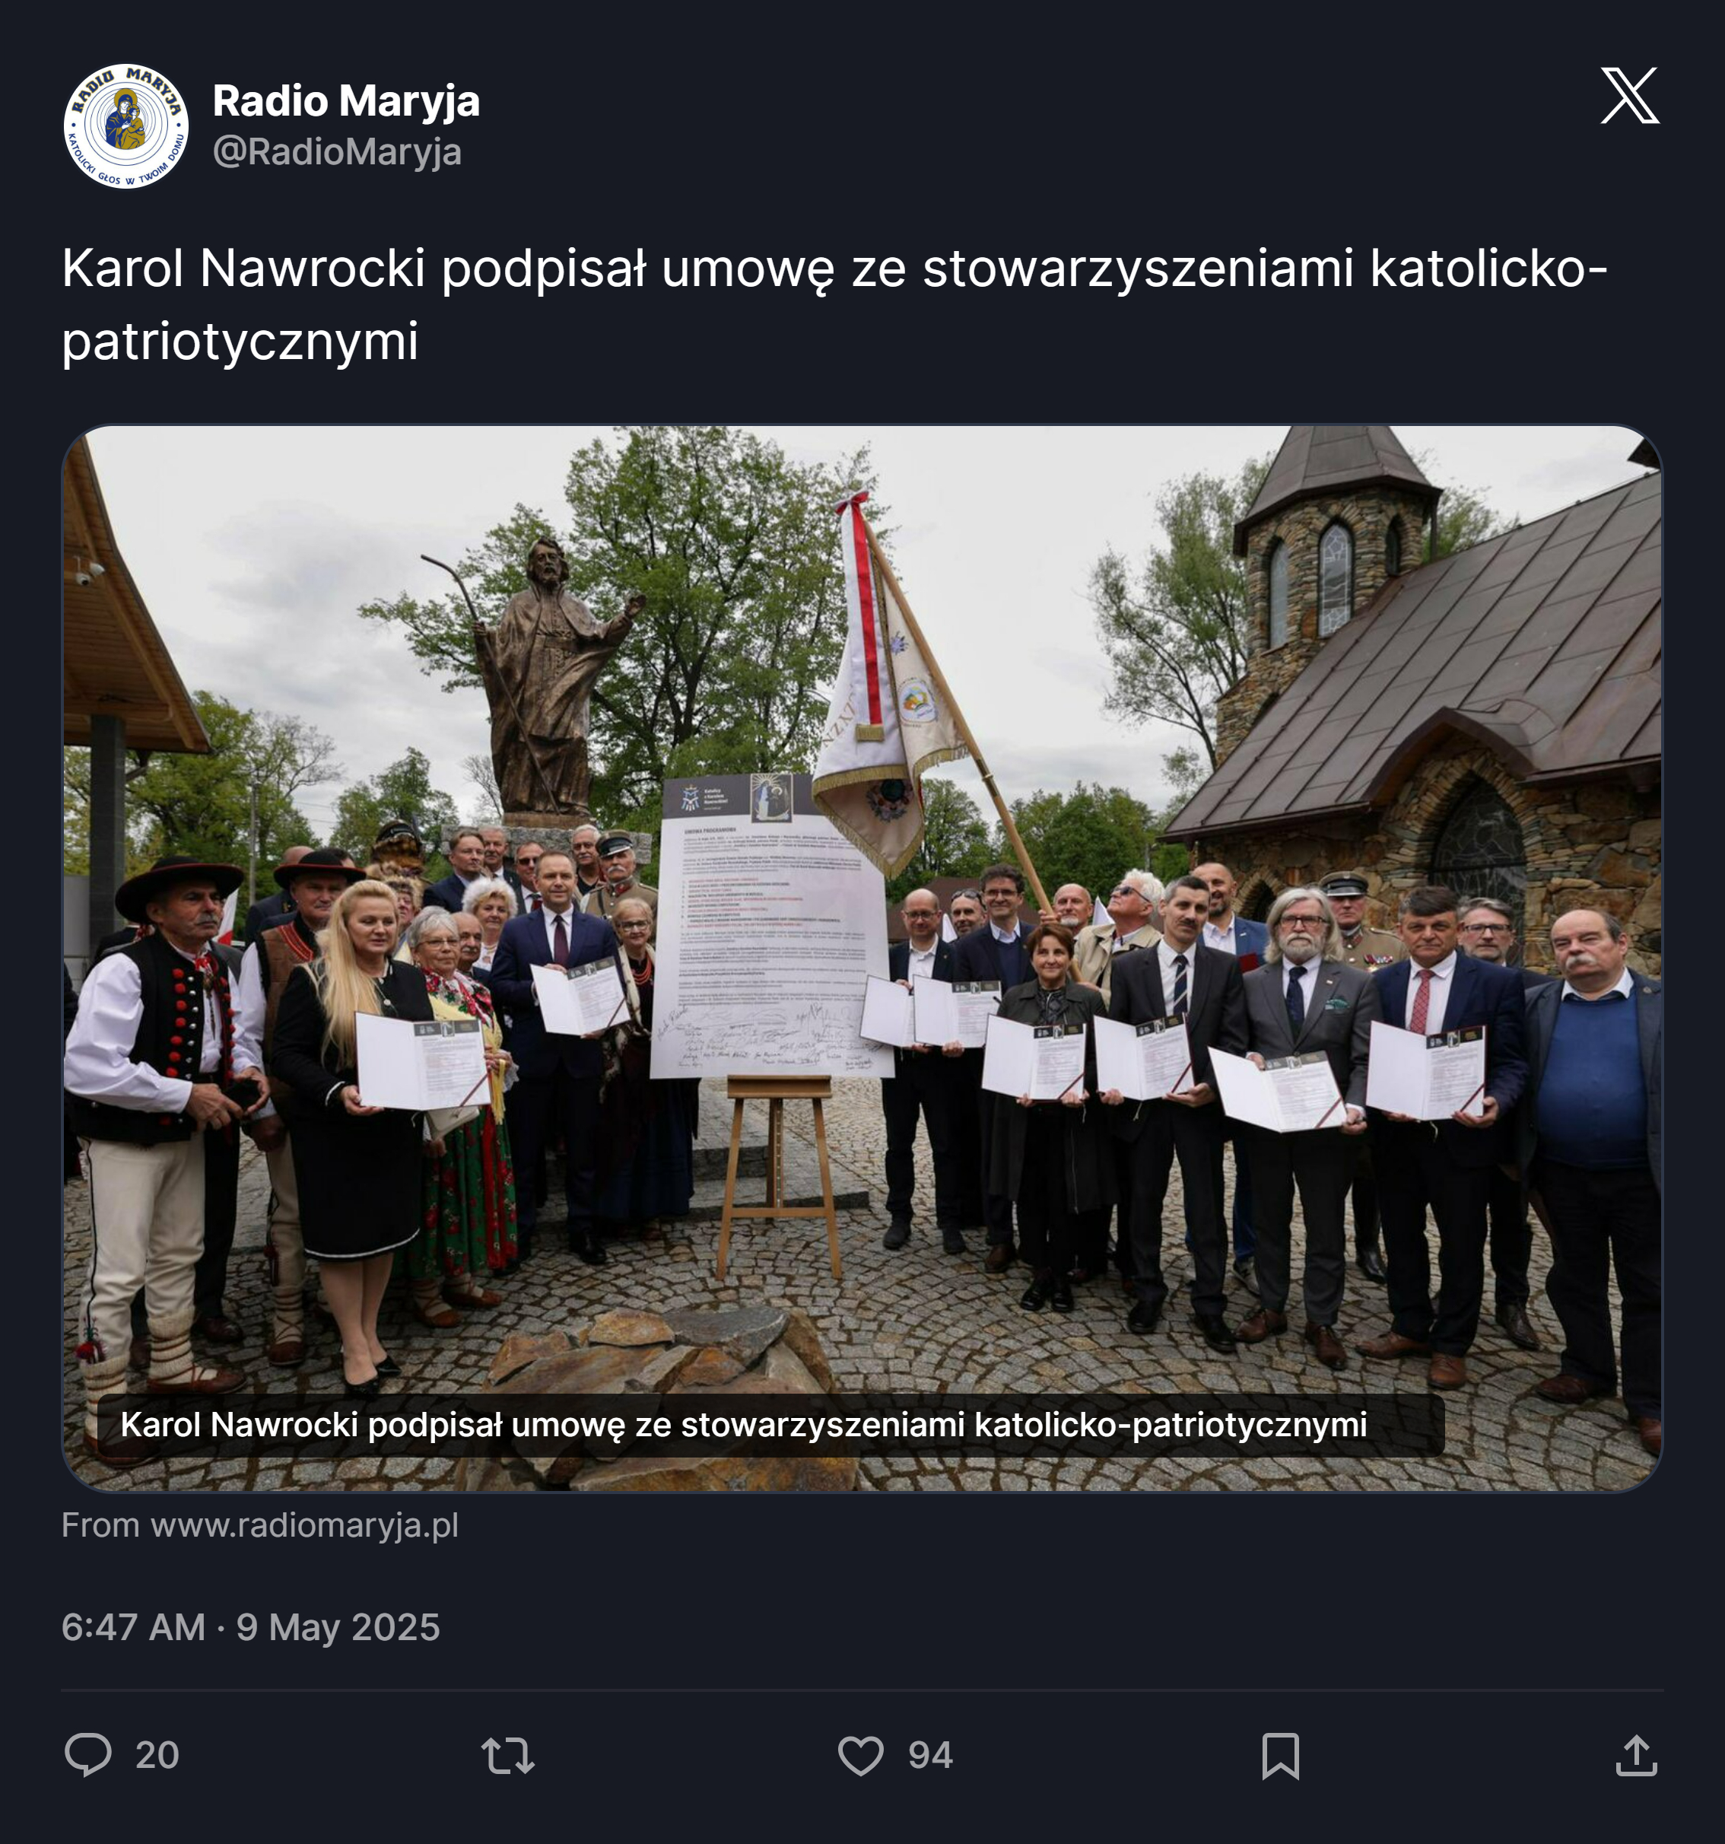Click the large signed poster in photo

click(x=772, y=927)
